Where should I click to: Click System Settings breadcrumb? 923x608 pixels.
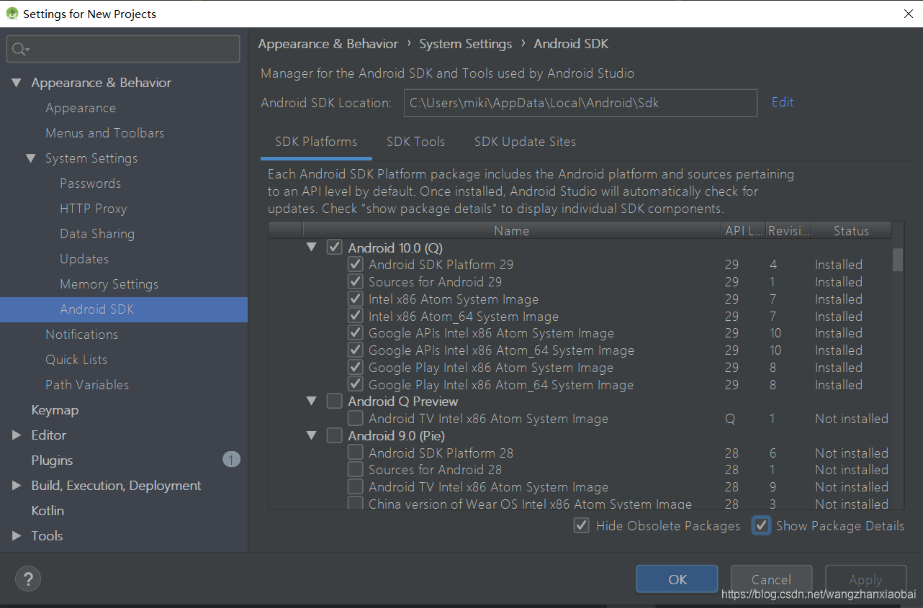[466, 44]
